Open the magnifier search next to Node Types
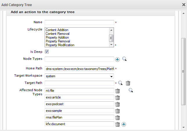 tap(124, 59)
